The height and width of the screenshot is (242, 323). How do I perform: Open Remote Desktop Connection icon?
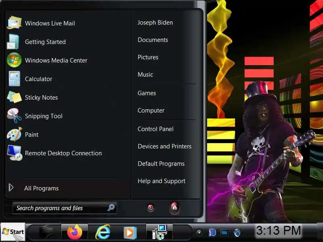pyautogui.click(x=15, y=153)
